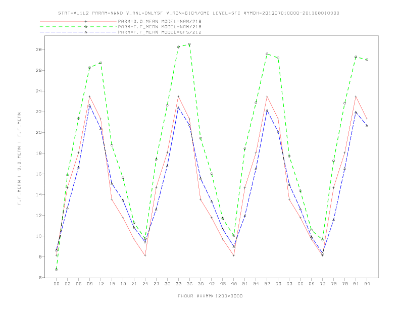Image resolution: width=400 pixels, height=309 pixels.
Task: Click y-axis tick label 8
Action: [40, 256]
